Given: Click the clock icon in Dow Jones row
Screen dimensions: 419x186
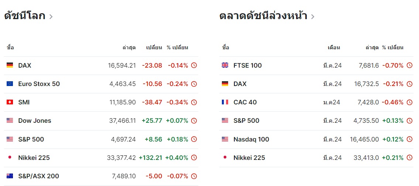Looking at the screenshot, I should point(194,121).
